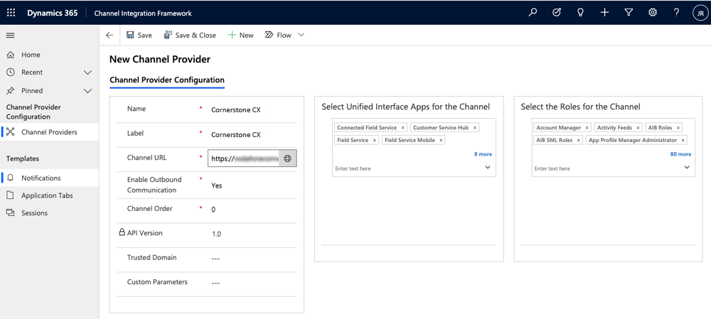Remove Connected Field Service app tag
The width and height of the screenshot is (711, 319).
(402, 128)
